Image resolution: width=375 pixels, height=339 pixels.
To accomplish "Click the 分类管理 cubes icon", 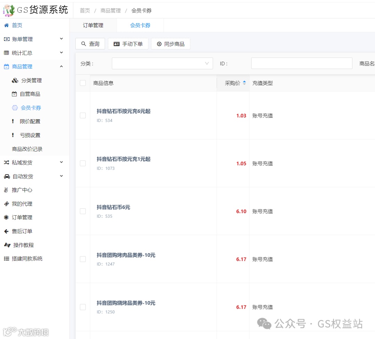I will pyautogui.click(x=15, y=80).
